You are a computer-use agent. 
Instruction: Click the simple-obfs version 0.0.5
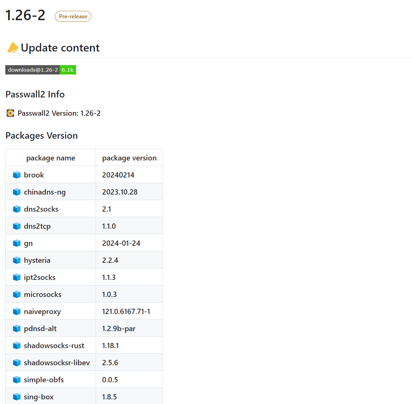(x=110, y=380)
